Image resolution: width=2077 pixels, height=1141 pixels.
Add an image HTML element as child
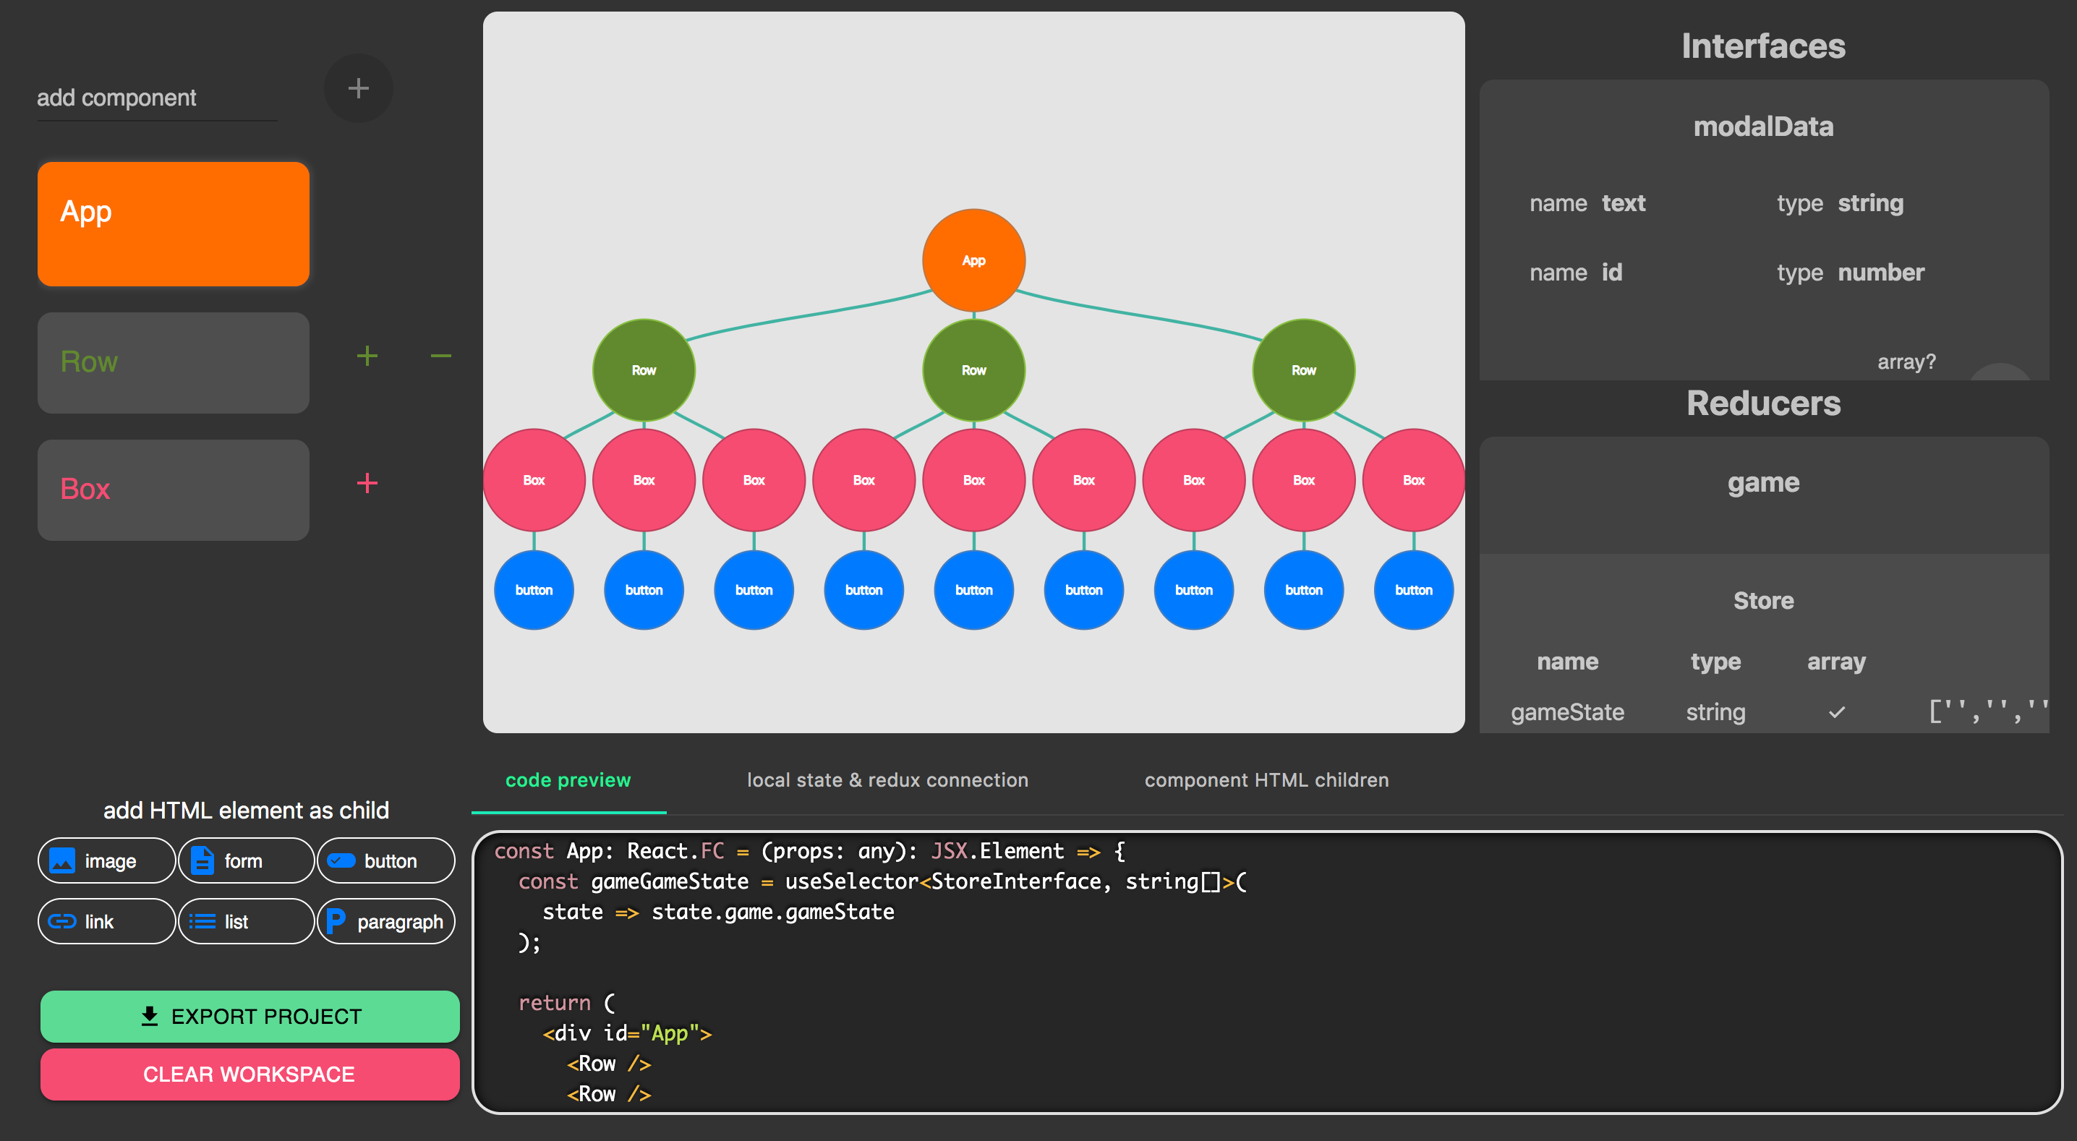click(106, 860)
